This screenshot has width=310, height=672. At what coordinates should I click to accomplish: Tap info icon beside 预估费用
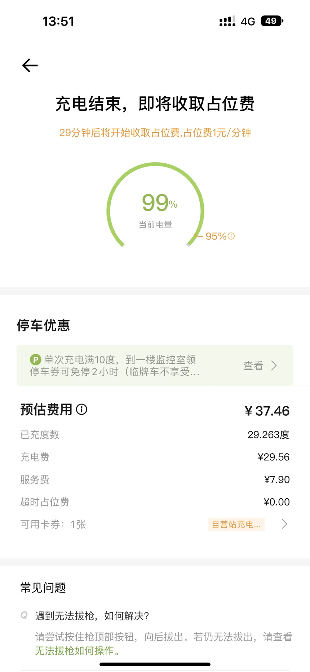pyautogui.click(x=82, y=410)
